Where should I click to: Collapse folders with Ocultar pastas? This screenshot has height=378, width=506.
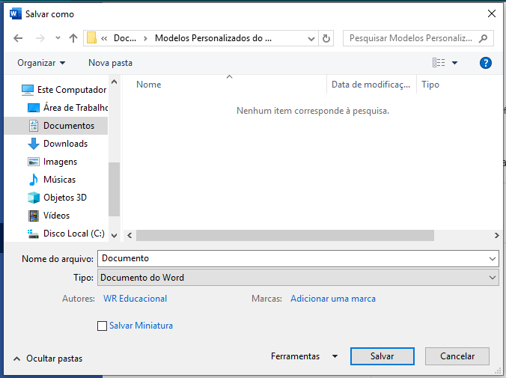click(x=48, y=359)
